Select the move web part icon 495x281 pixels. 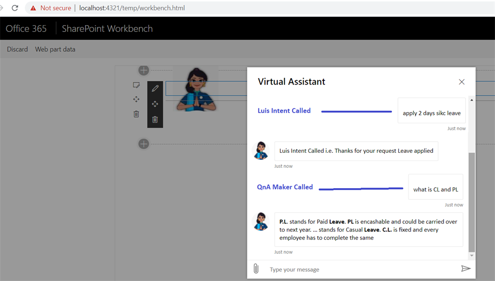click(155, 104)
